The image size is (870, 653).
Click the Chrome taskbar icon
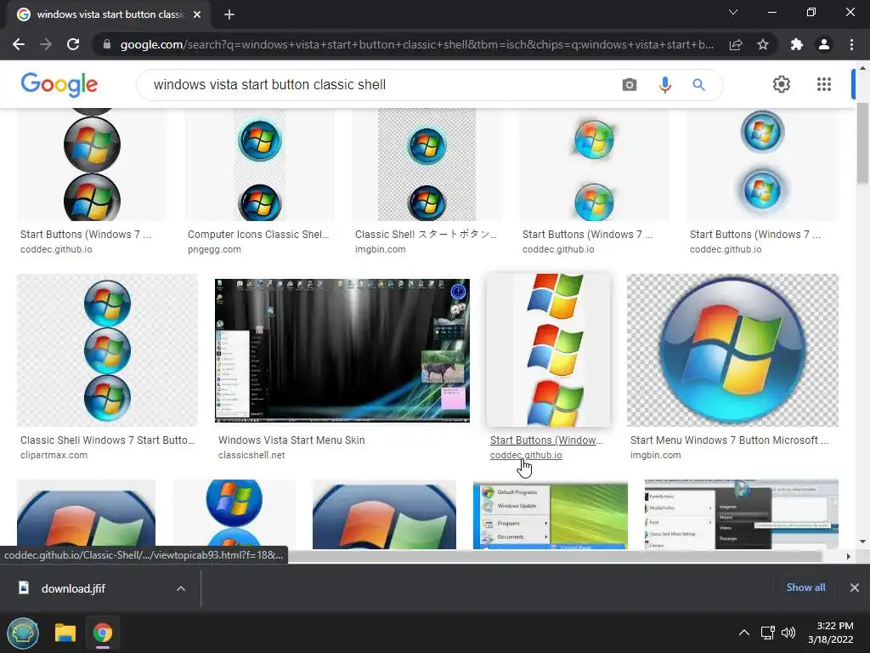click(x=103, y=633)
